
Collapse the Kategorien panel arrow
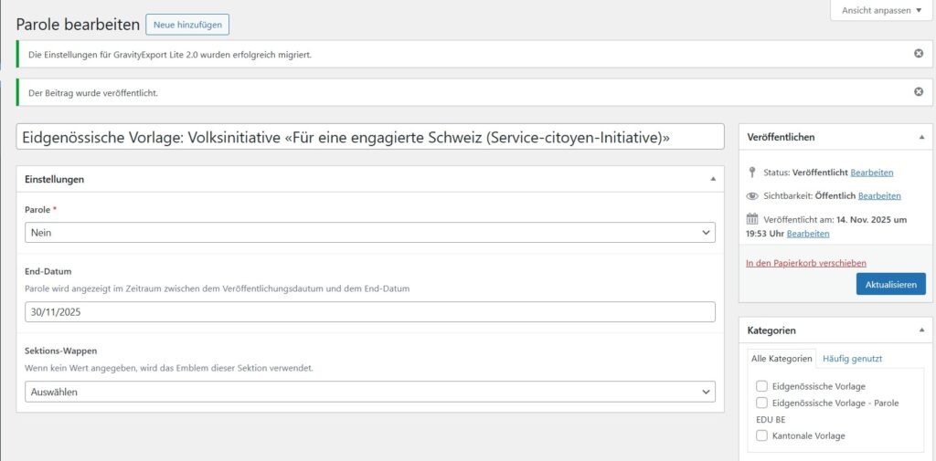920,330
